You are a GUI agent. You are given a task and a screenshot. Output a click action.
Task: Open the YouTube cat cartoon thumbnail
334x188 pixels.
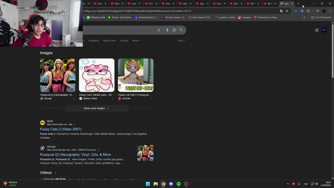[x=136, y=75]
